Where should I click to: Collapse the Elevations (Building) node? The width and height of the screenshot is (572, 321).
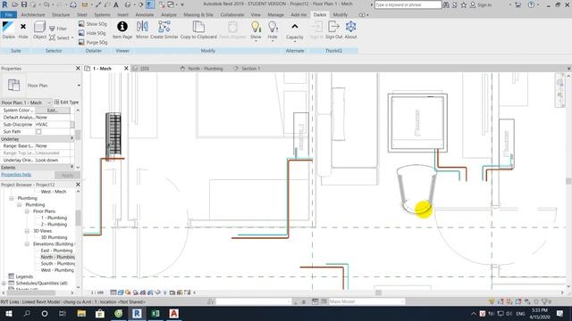tap(27, 244)
